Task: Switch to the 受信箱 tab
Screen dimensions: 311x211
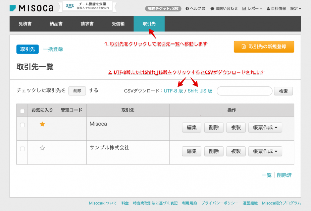Action: pyautogui.click(x=118, y=24)
